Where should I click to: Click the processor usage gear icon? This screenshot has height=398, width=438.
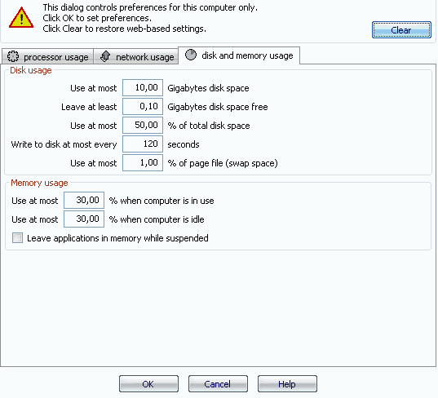[x=13, y=57]
